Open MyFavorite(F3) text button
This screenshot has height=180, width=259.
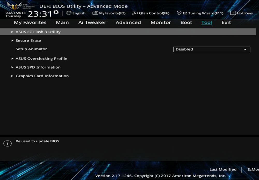pyautogui.click(x=112, y=13)
